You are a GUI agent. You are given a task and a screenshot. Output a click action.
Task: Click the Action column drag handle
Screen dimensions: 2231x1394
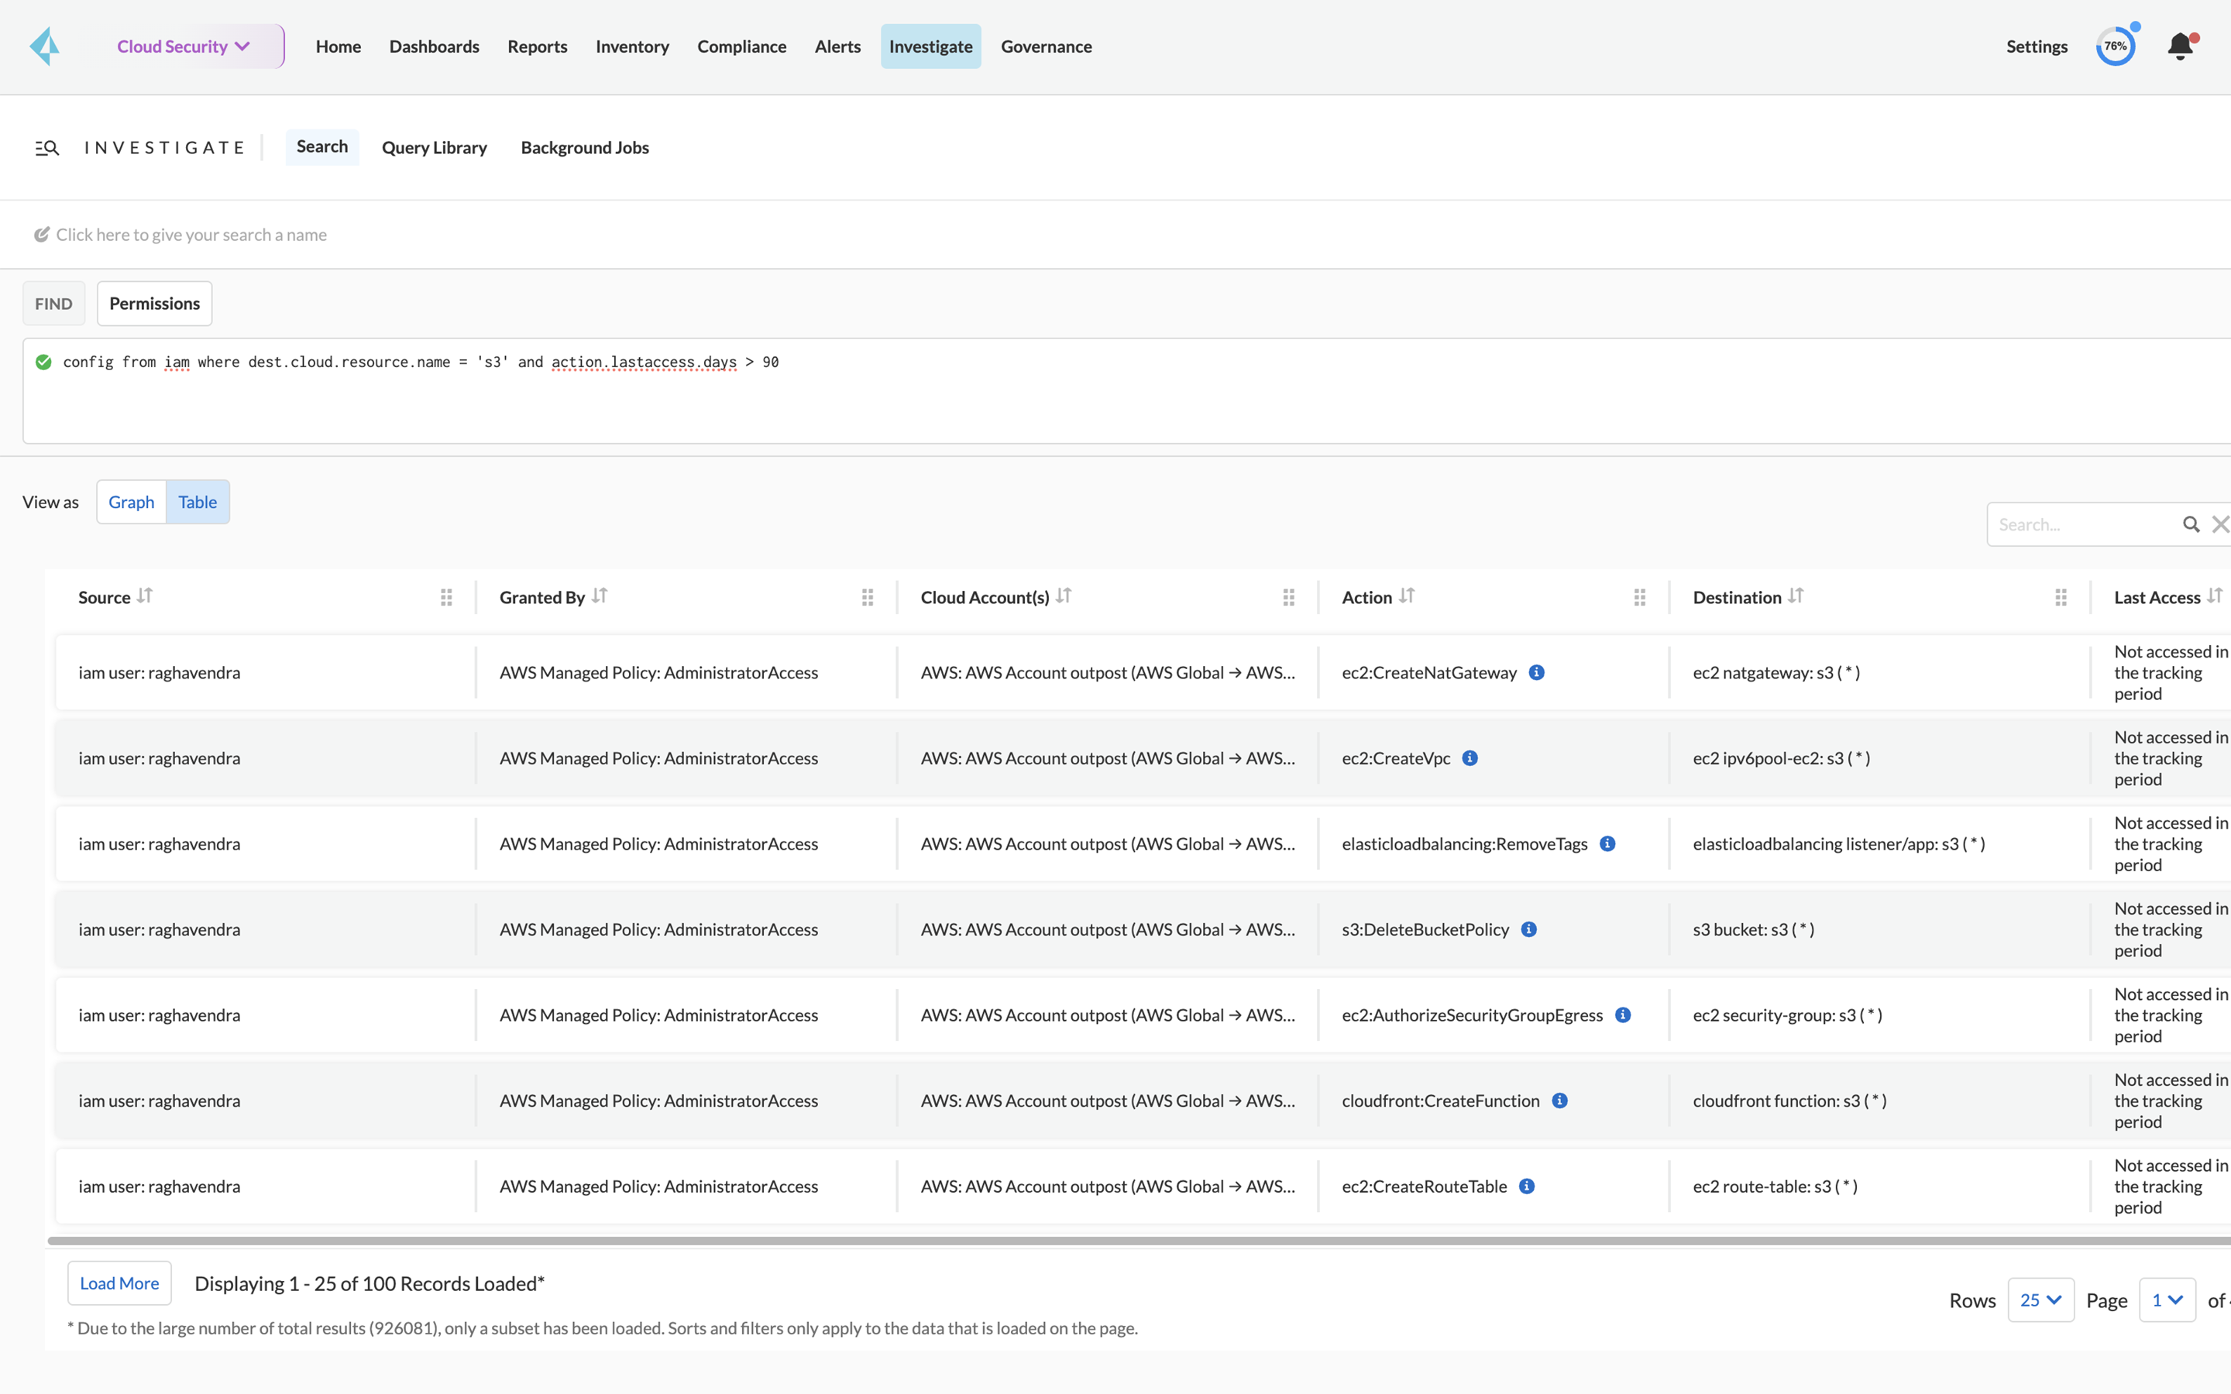point(1639,597)
